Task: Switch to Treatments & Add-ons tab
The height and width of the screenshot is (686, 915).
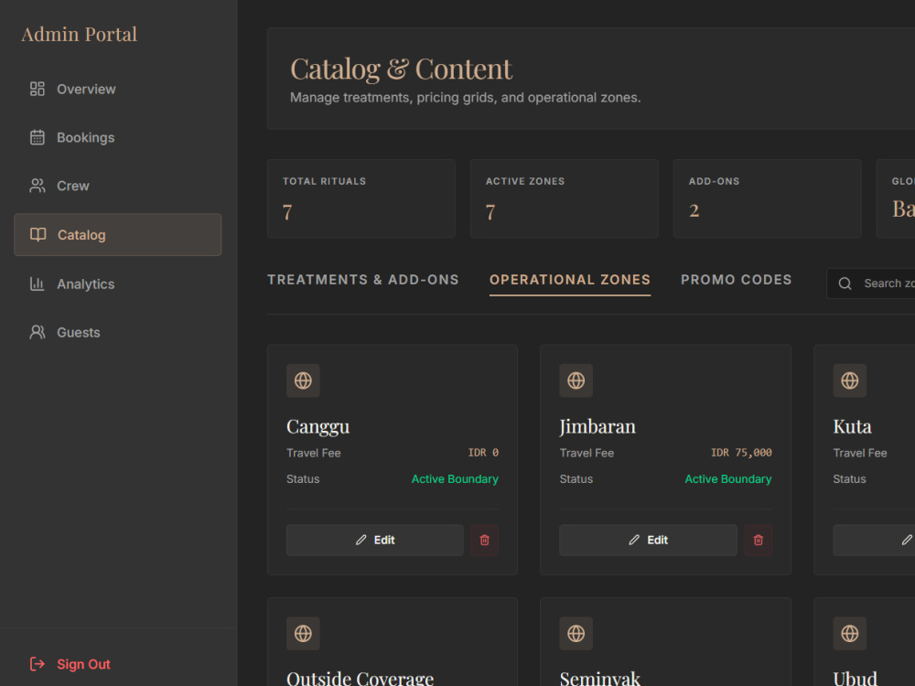Action: pos(363,280)
